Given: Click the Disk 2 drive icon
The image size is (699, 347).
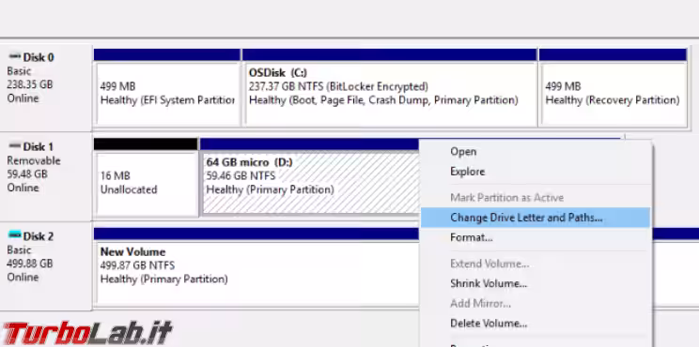Looking at the screenshot, I should click(x=15, y=235).
